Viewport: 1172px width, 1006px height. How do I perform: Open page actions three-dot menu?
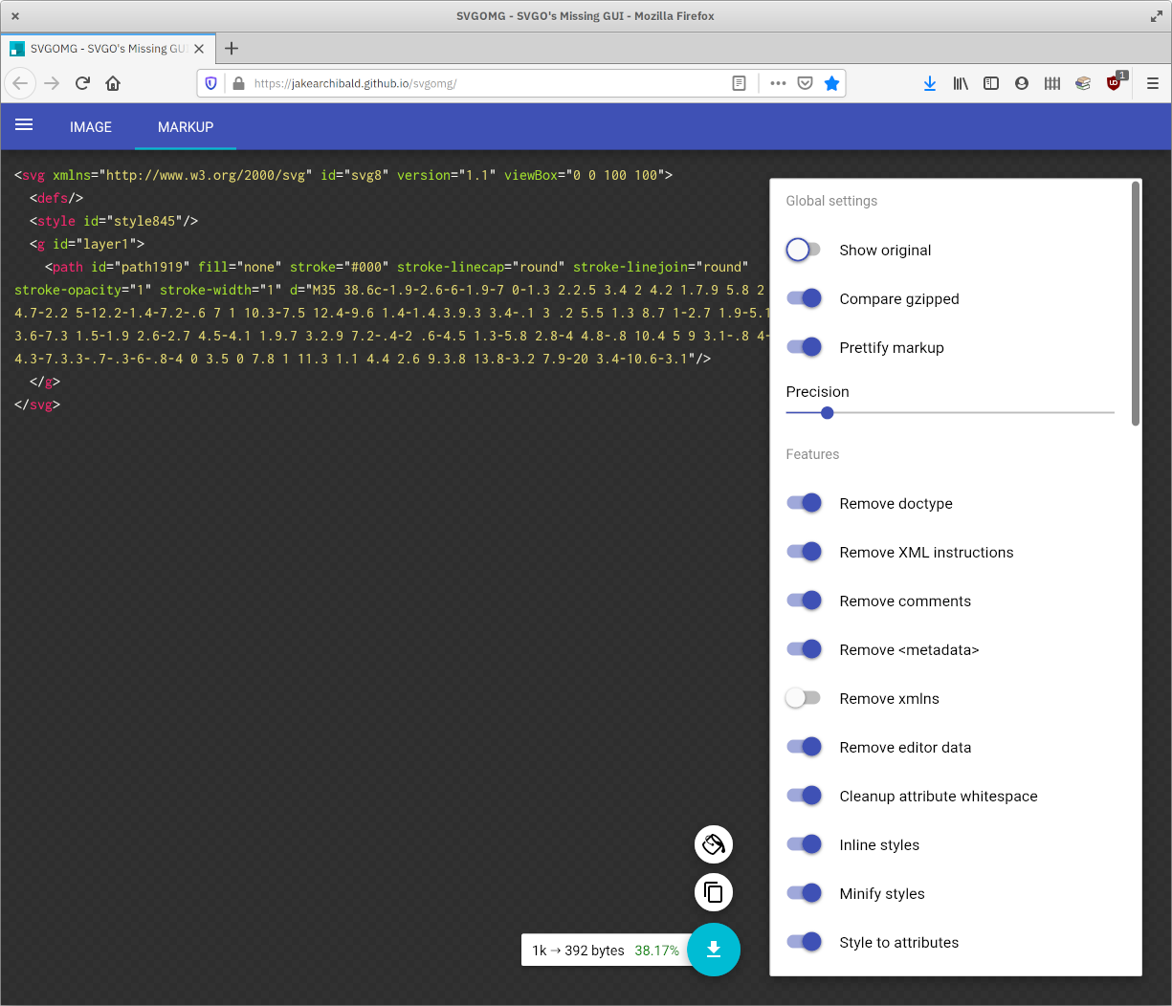point(778,83)
